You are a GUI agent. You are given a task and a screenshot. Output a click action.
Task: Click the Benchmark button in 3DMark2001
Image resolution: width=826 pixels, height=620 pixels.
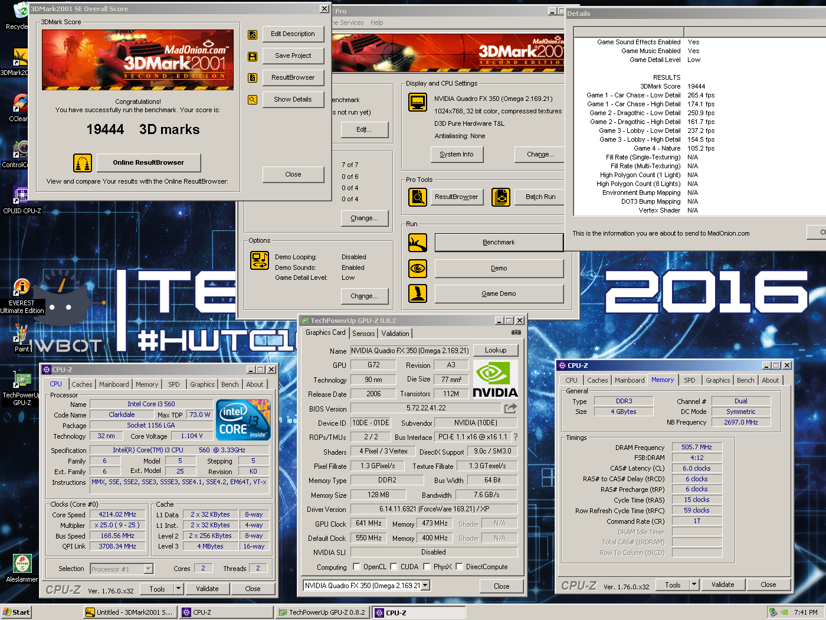(499, 242)
